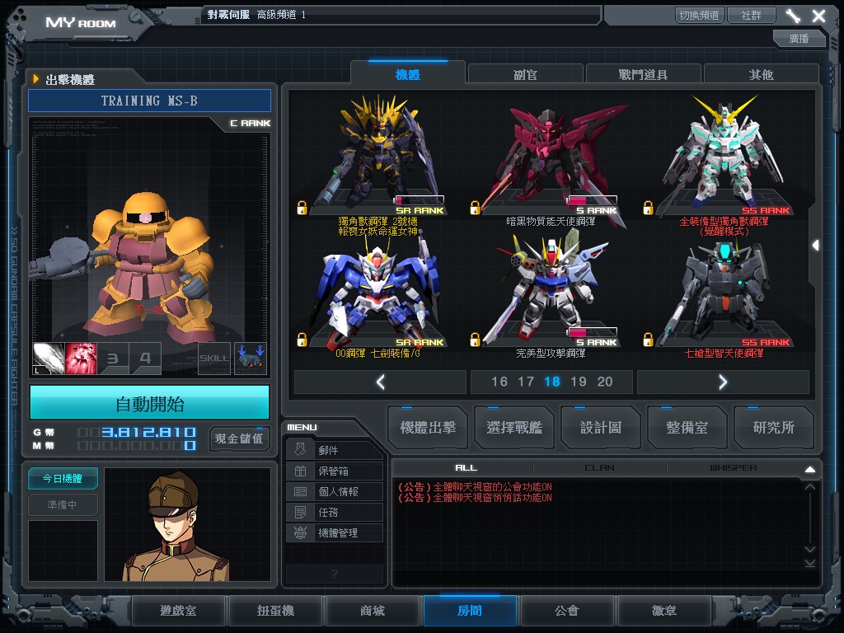Viewport: 844px width, 633px height.
Task: Open the 研究所 laboratory
Action: [x=773, y=428]
